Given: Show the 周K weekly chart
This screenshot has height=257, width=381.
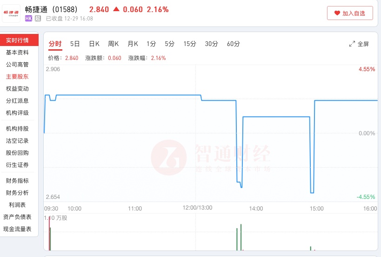Looking at the screenshot, I should coord(113,44).
